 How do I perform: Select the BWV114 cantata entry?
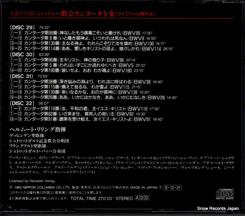click(x=91, y=49)
